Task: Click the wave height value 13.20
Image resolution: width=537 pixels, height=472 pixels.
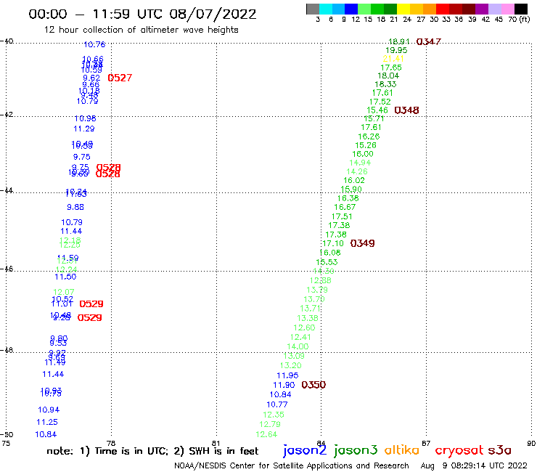Action: (291, 366)
